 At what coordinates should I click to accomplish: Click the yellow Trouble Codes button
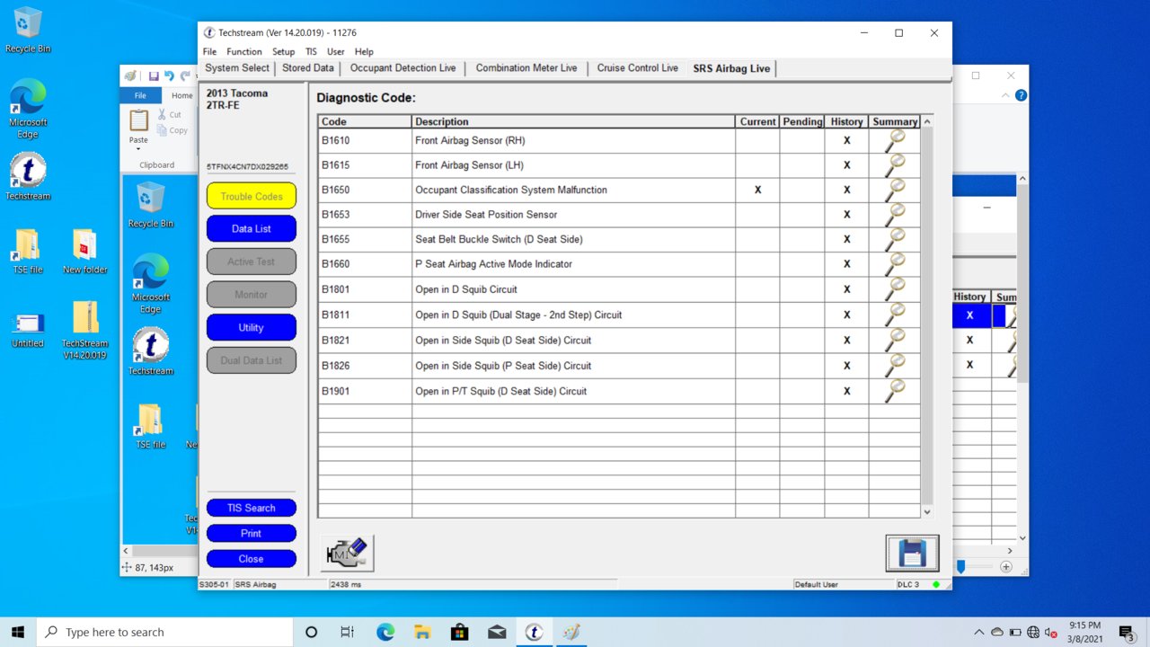252,196
